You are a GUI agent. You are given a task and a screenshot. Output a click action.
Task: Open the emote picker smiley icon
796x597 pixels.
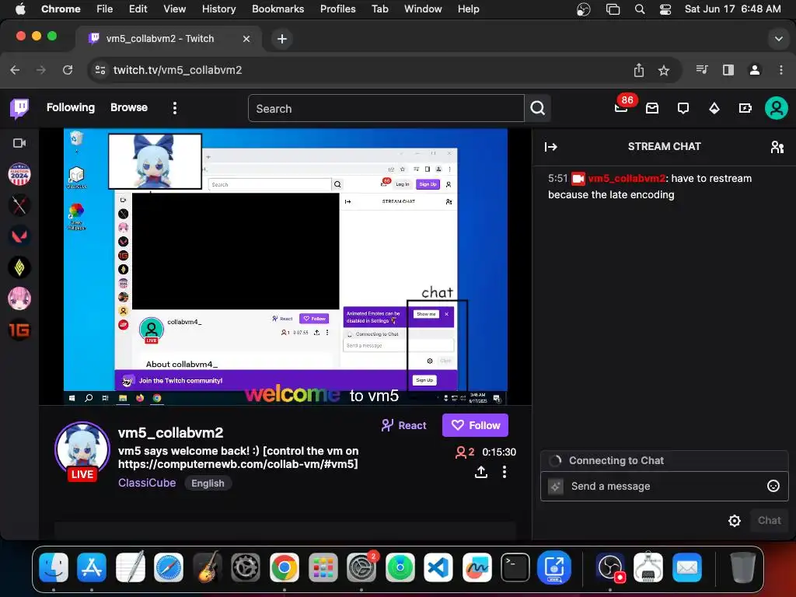773,486
